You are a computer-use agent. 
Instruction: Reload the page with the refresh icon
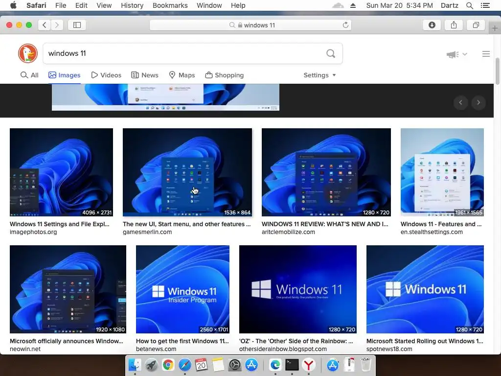point(345,25)
